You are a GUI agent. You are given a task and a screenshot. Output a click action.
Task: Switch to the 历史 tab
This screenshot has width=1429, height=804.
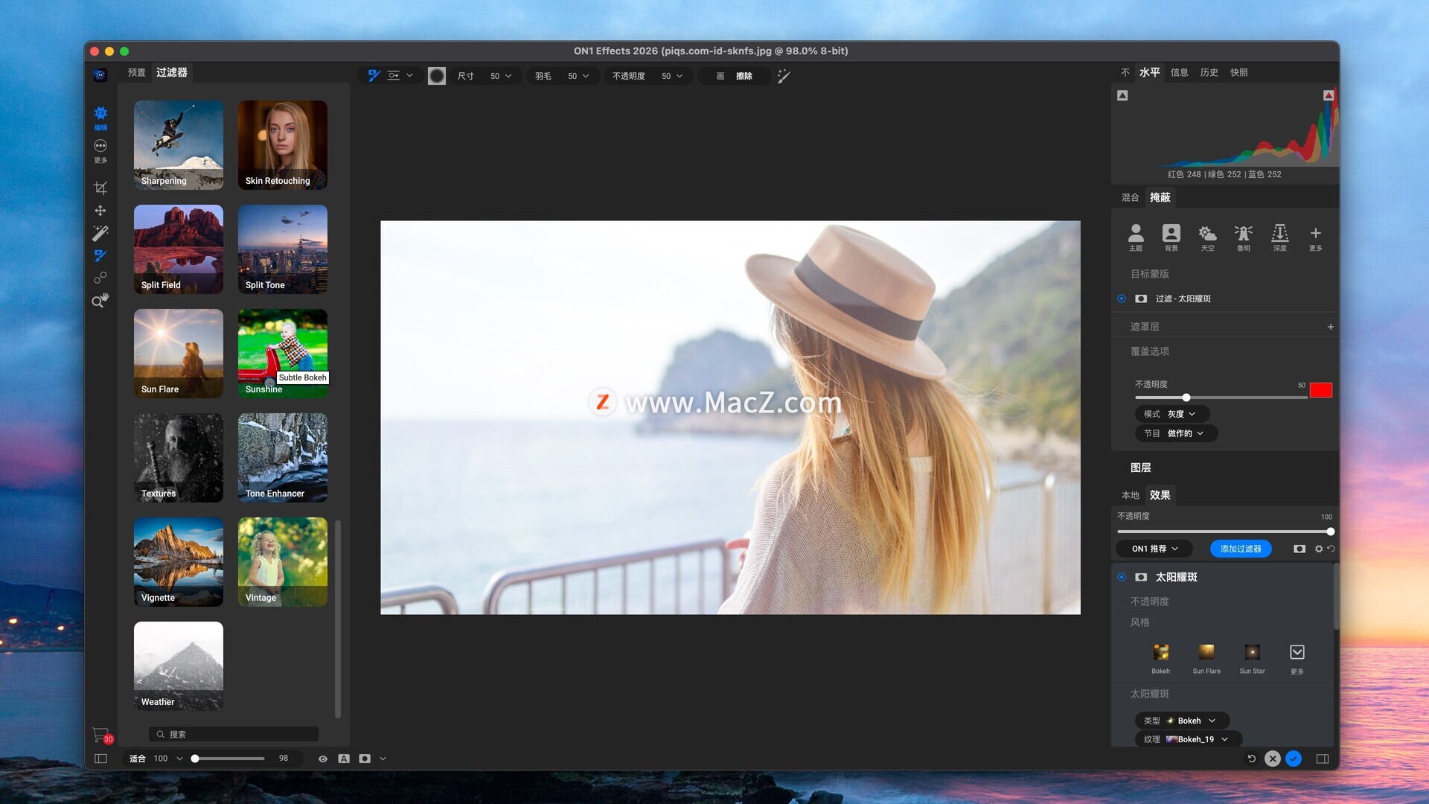1209,72
